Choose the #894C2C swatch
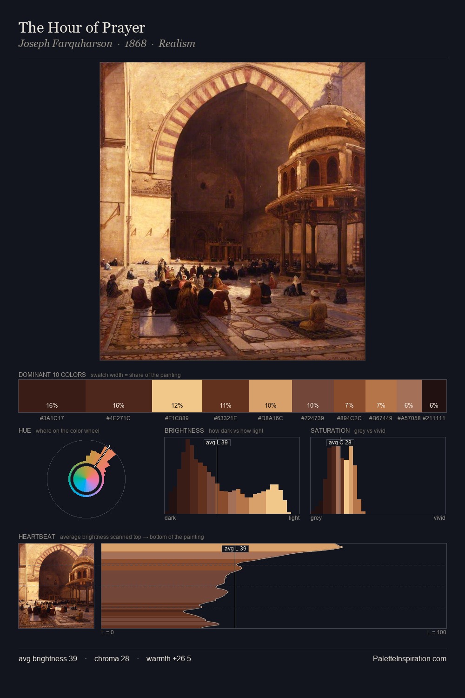 [350, 396]
